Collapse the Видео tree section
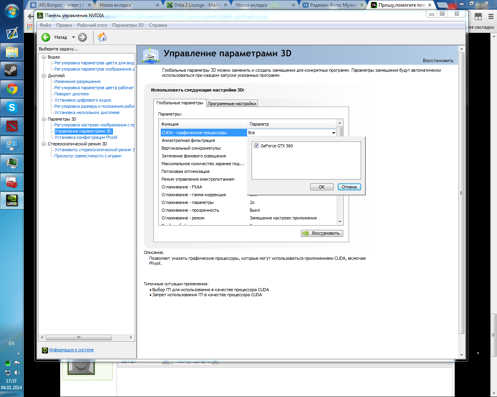Screen dimensions: 497x397 [44, 57]
